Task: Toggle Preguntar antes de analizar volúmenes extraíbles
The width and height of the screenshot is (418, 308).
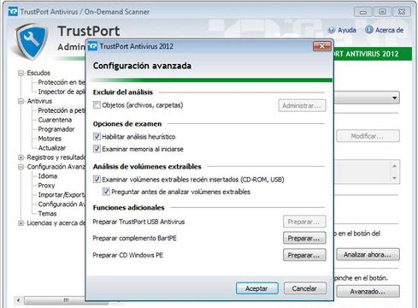Action: click(x=106, y=192)
